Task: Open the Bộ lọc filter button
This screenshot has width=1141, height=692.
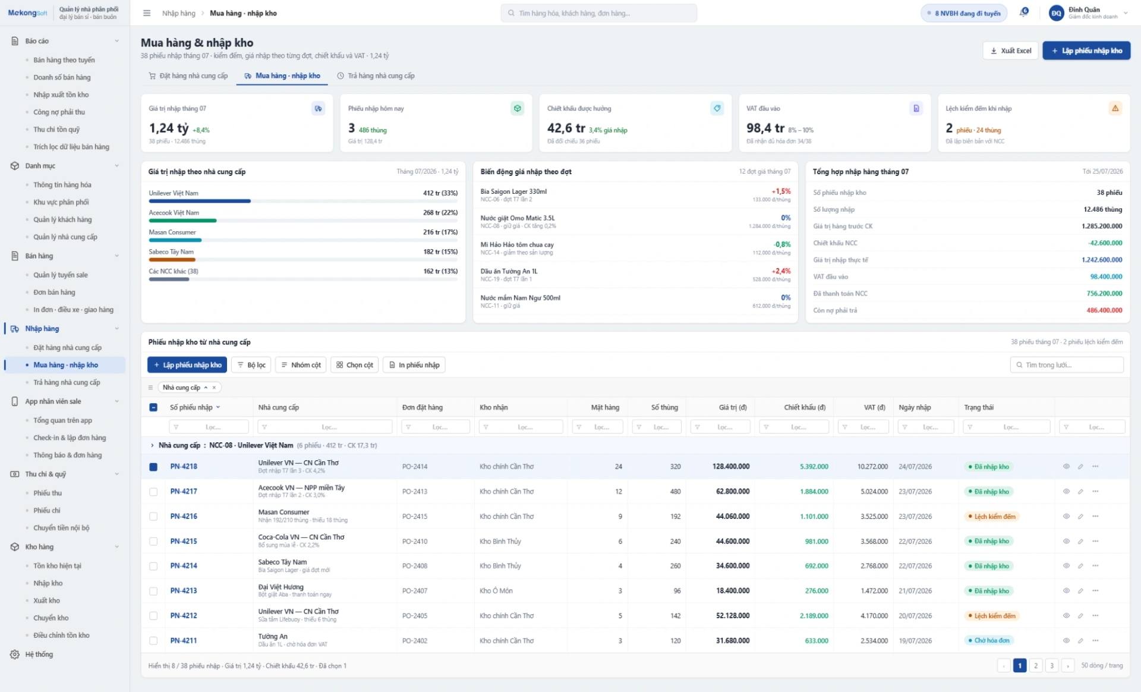Action: pyautogui.click(x=251, y=365)
